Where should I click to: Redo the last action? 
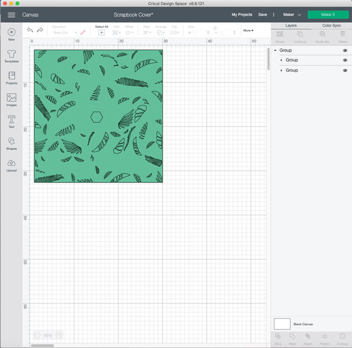tap(40, 30)
